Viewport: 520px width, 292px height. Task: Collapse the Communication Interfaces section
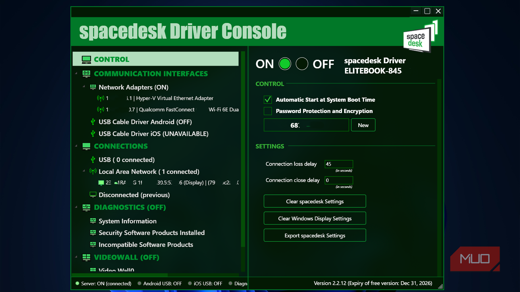[77, 74]
